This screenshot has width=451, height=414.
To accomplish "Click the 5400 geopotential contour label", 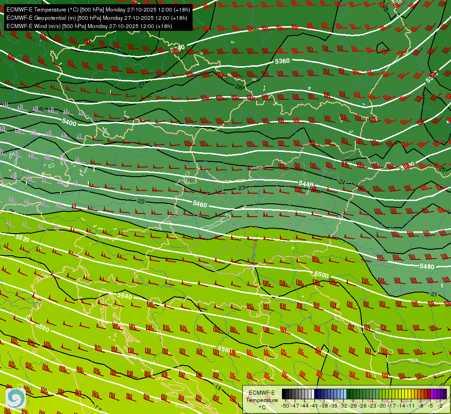I will [x=69, y=122].
